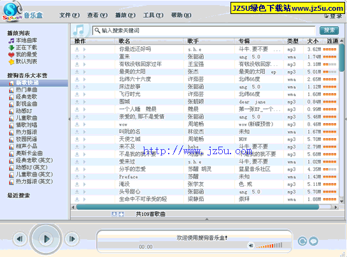Click the previous track button

20,239
